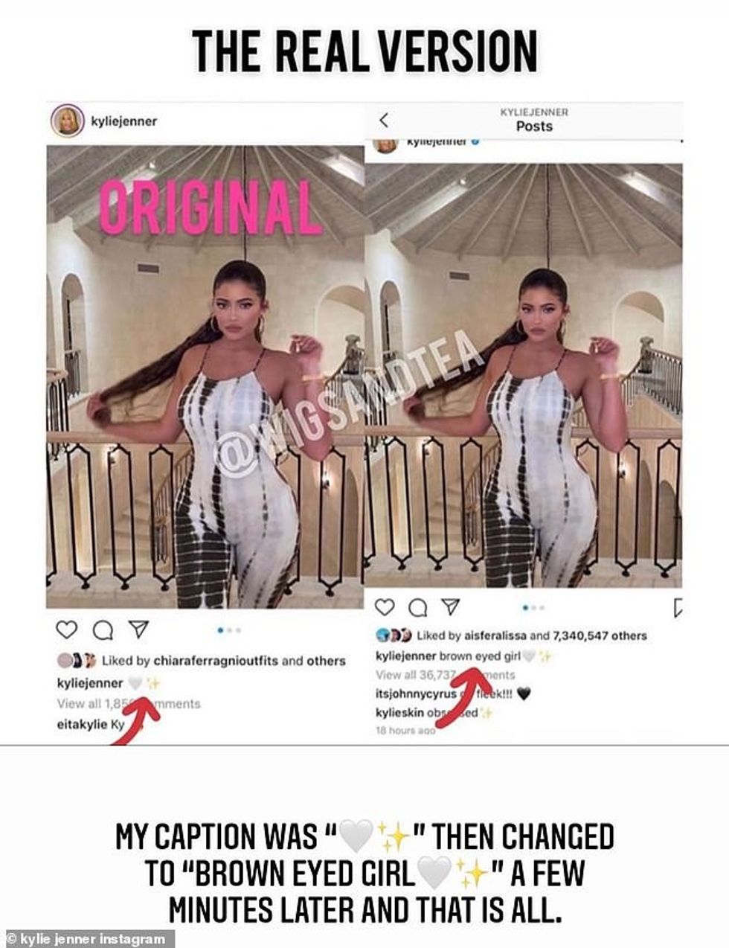Save right post with bookmark icon
The height and width of the screenshot is (948, 729).
click(x=678, y=607)
